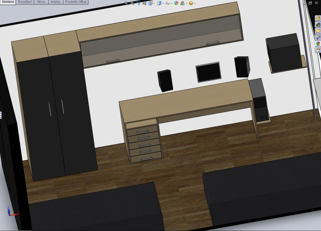
Task: Open the Rozvržení tab
Action: (x=25, y=2)
